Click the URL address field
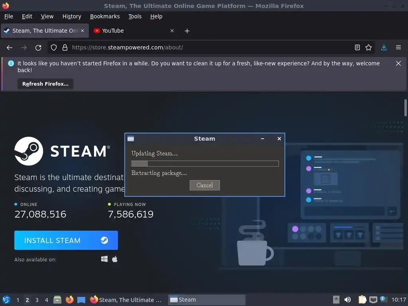Viewport: 408px width, 306px height. 211,48
